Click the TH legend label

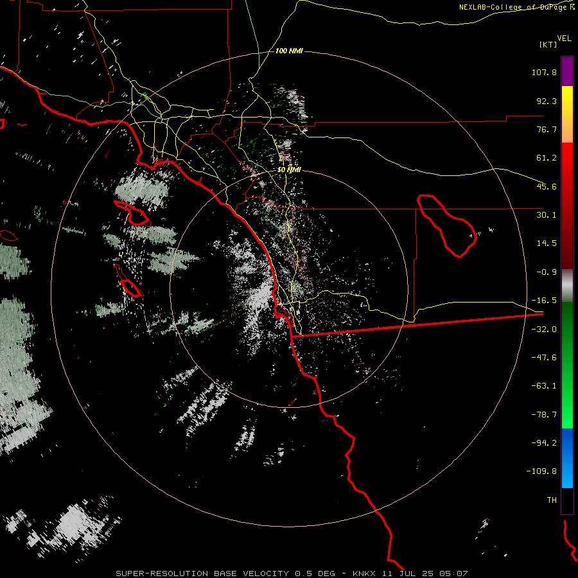[x=552, y=500]
